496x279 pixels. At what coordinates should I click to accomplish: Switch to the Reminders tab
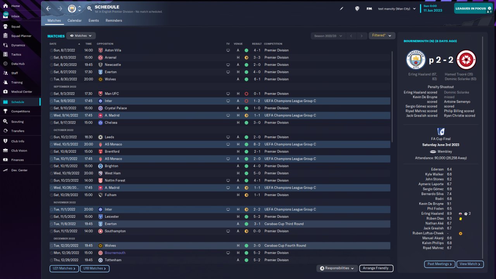pyautogui.click(x=114, y=21)
